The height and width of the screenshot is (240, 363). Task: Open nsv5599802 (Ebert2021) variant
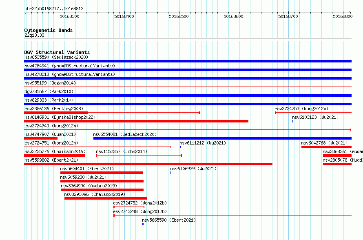pyautogui.click(x=51, y=160)
